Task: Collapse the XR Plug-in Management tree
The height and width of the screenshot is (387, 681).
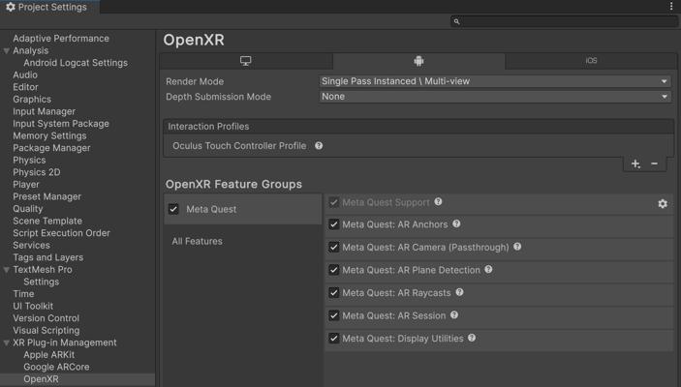Action: [x=7, y=342]
